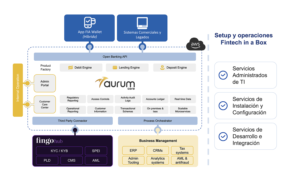282x180 pixels.
Task: Click yellow connector node at Customer Care Center
Action: click(27, 104)
